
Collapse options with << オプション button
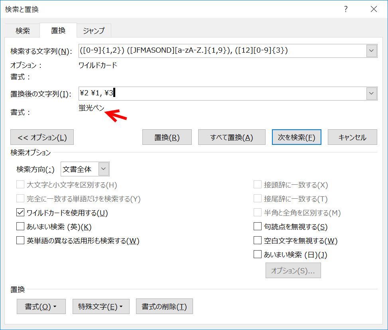(42, 137)
